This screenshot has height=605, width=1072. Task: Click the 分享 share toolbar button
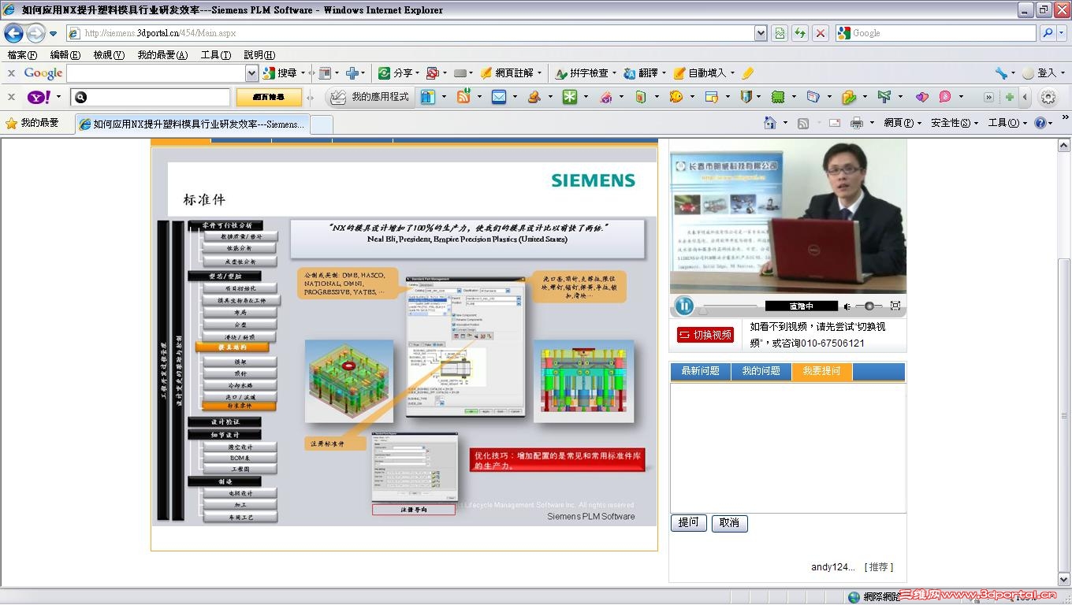point(398,73)
